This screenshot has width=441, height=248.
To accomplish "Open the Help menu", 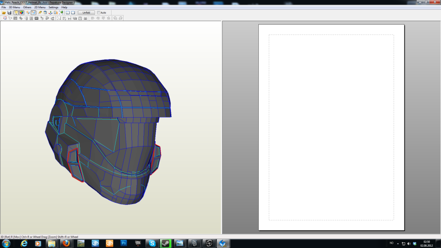I will click(x=64, y=7).
